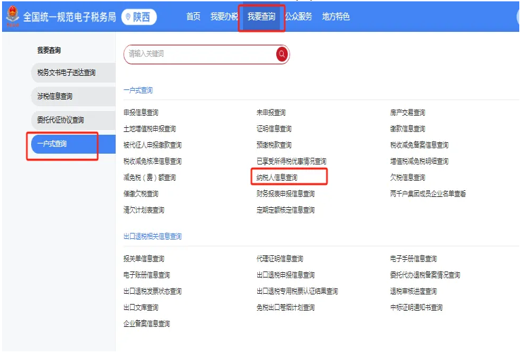Go to 财务报表申报信息查询
This screenshot has height=352, width=522.
285,194
